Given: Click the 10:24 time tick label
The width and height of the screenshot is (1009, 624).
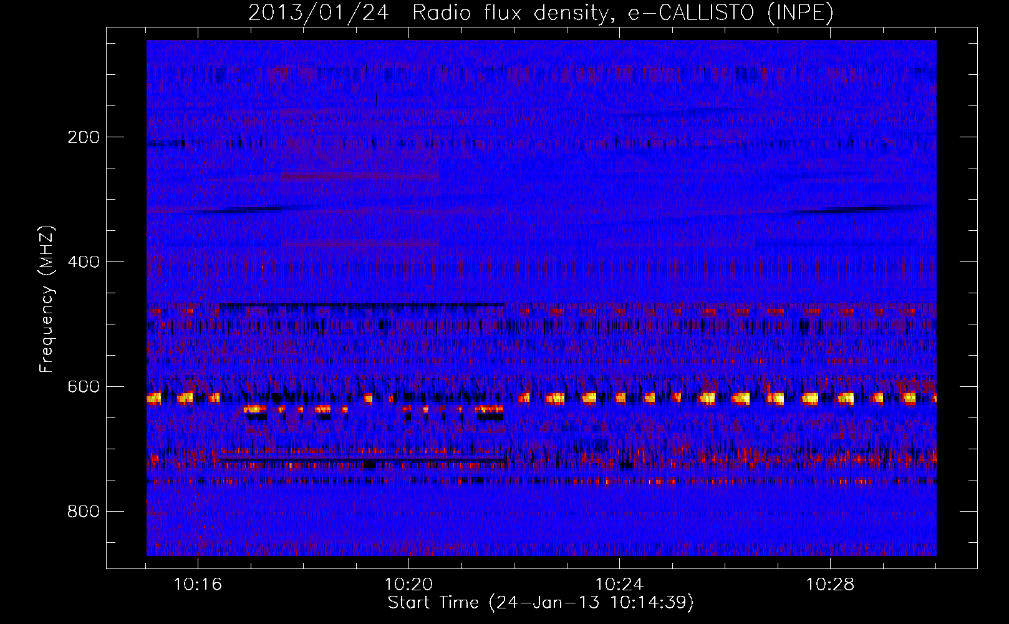Looking at the screenshot, I should pos(619,585).
